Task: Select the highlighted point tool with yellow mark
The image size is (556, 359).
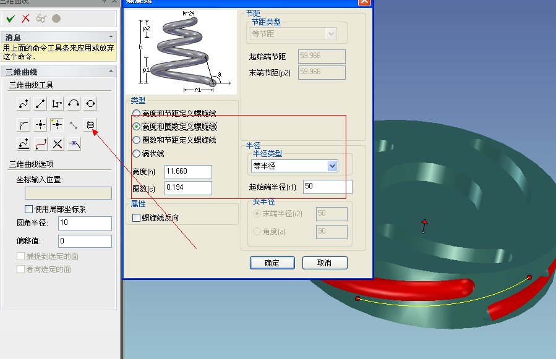Action: point(57,125)
